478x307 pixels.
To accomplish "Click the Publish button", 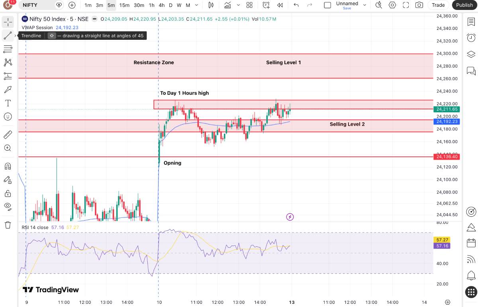I will [x=464, y=5].
